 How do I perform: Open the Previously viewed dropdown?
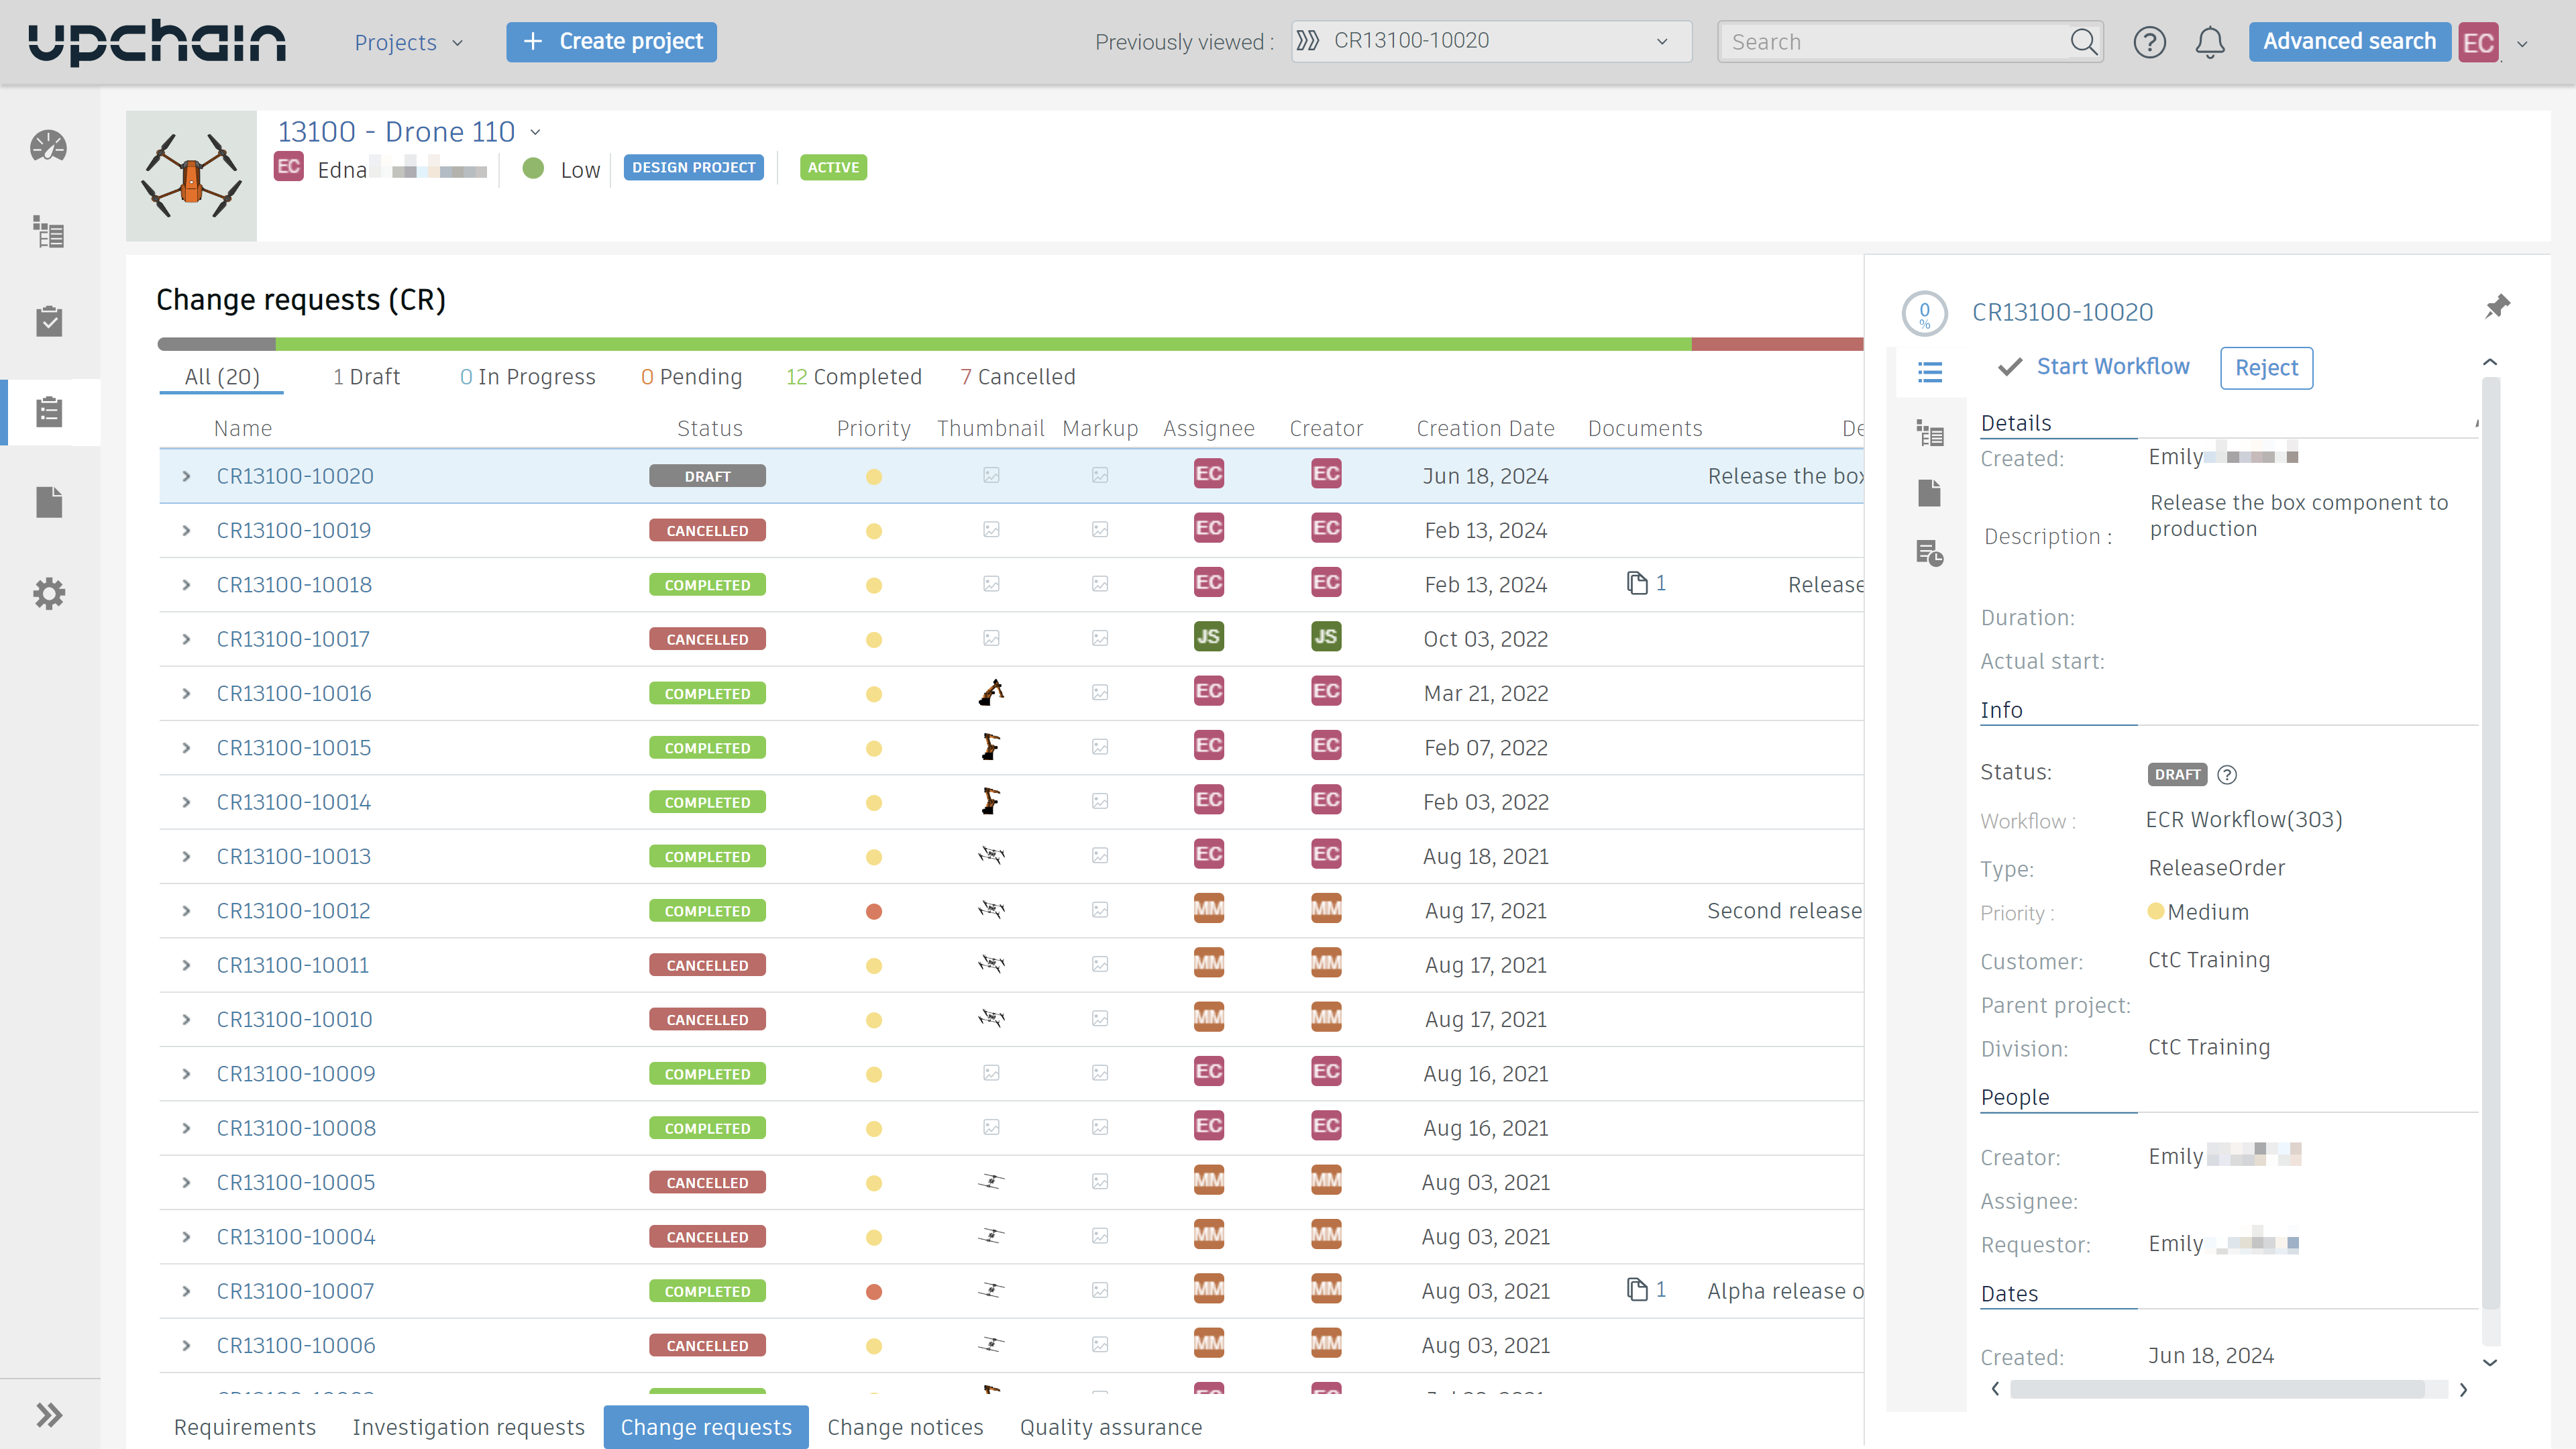coord(1490,42)
